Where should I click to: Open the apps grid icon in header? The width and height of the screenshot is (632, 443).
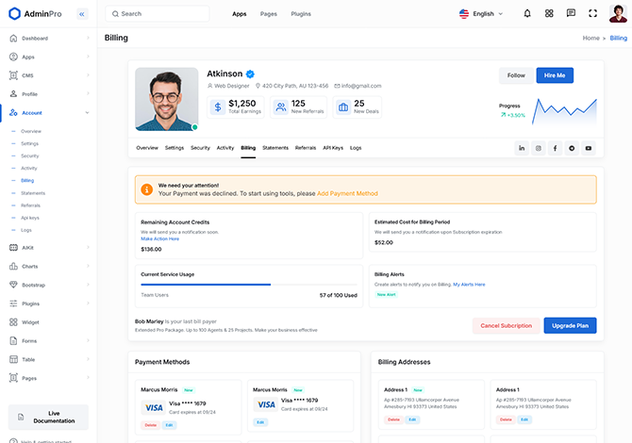click(549, 14)
